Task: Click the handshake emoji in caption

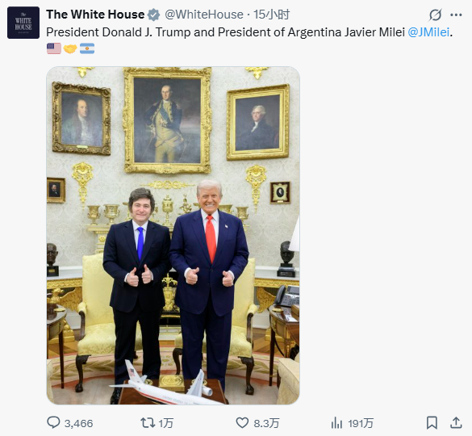Action: (70, 48)
